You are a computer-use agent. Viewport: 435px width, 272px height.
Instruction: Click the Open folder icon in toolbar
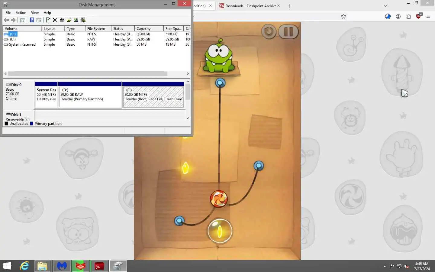tap(69, 20)
